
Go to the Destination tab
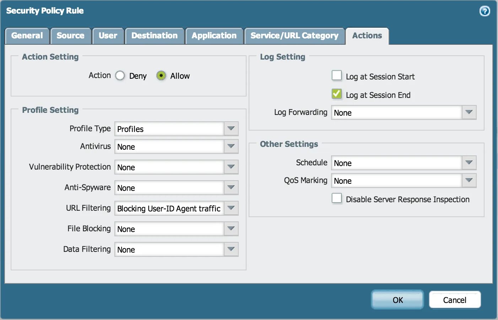point(155,36)
